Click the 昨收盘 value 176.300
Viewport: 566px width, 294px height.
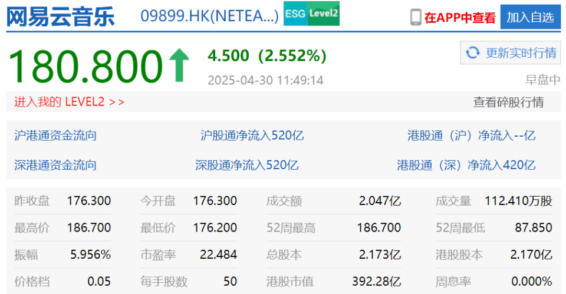coord(89,201)
